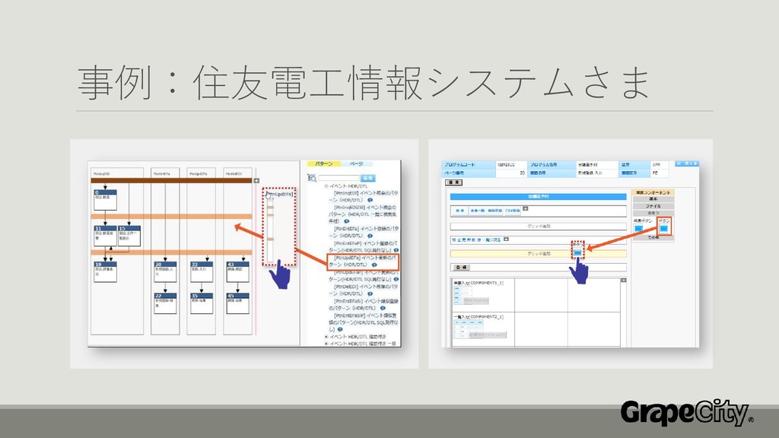779x438 pixels.
Task: Select the [PtnDelEDI] pattern tree item
Action: [x=364, y=290]
